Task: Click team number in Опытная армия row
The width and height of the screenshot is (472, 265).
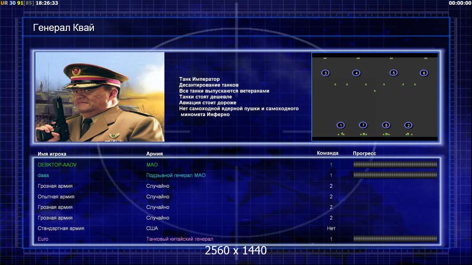Action: (x=331, y=197)
